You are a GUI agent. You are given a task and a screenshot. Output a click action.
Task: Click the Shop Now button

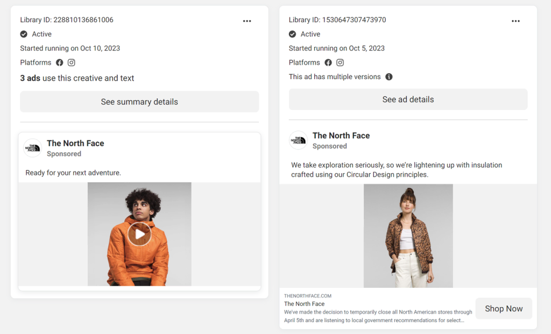point(504,308)
